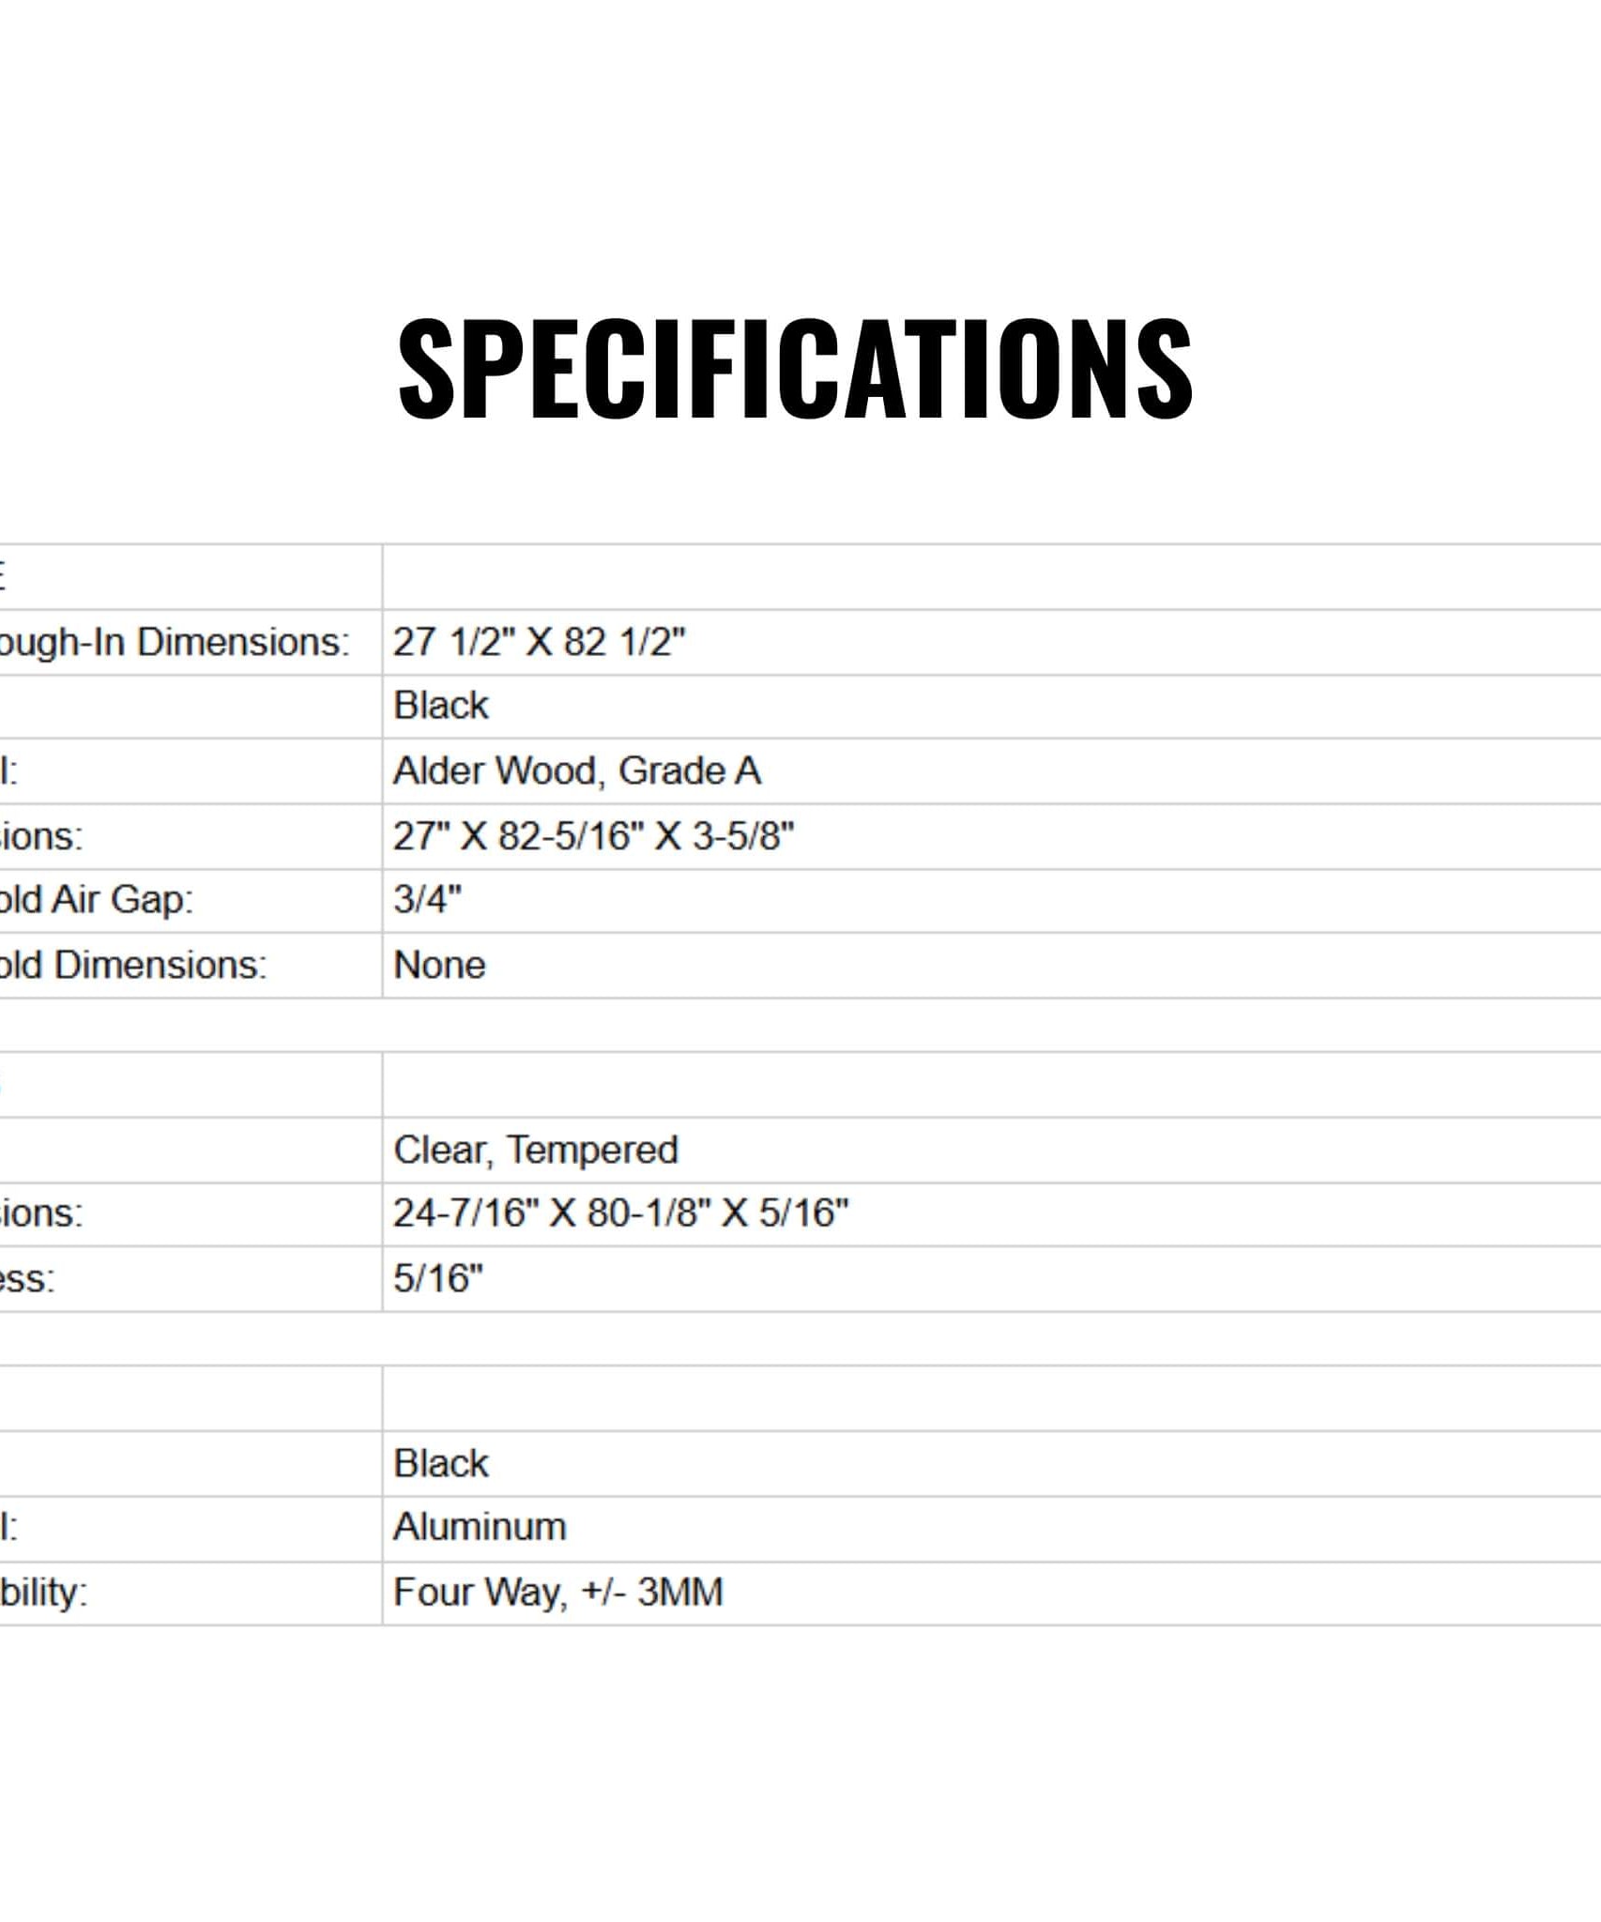The width and height of the screenshot is (1601, 1922).
Task: Click the adjustability label cell
Action: (x=191, y=1594)
